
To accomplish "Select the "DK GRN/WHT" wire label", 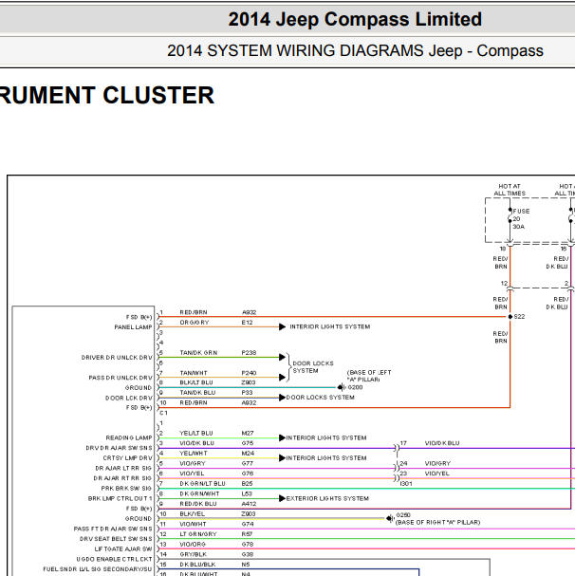I will (x=199, y=493).
